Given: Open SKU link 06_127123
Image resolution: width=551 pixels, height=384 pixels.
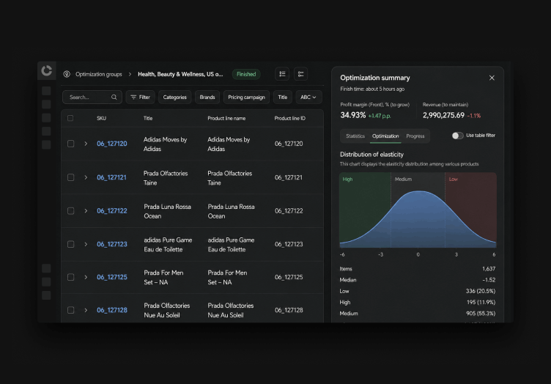Looking at the screenshot, I should [112, 244].
